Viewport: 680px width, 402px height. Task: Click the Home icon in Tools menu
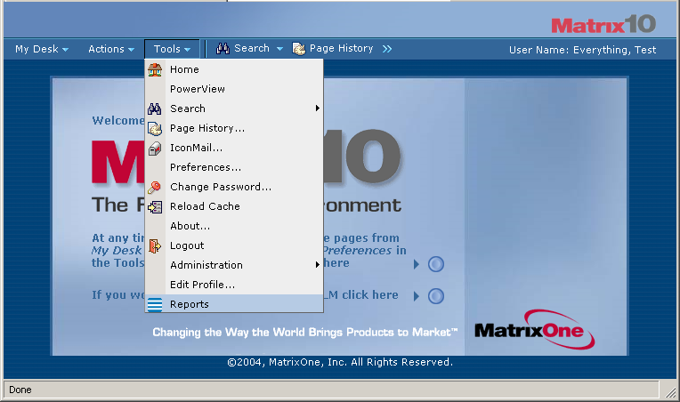pyautogui.click(x=155, y=69)
